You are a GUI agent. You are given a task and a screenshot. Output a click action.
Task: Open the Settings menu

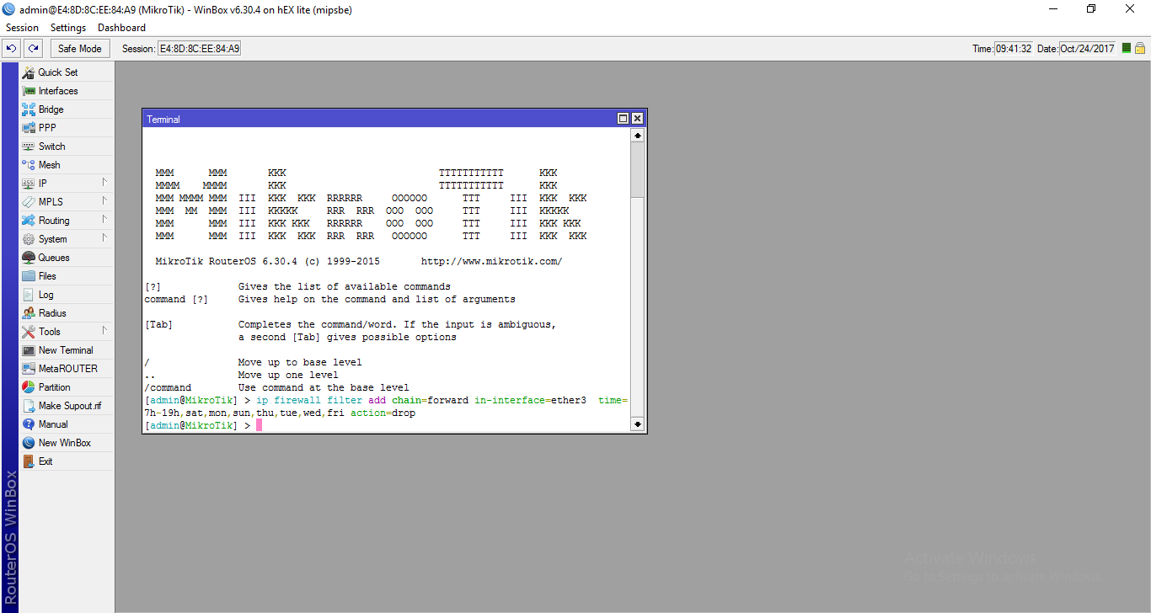pos(68,28)
